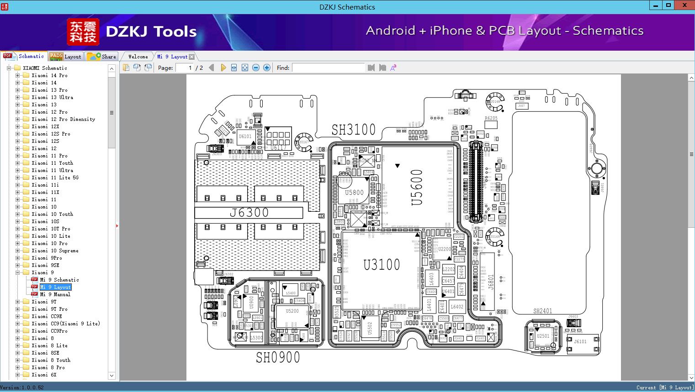Click the fit page icon
This screenshot has width=695, height=392.
click(x=245, y=68)
